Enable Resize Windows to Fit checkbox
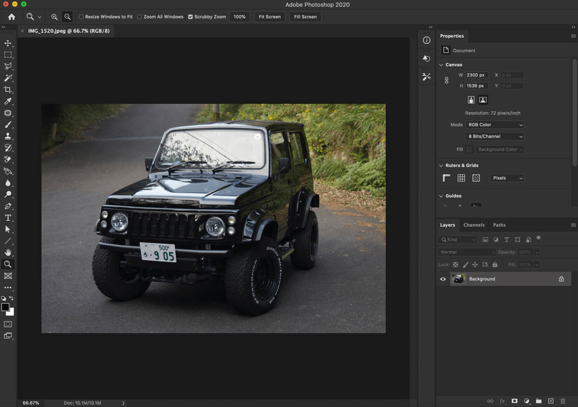This screenshot has height=407, width=578. (x=81, y=17)
